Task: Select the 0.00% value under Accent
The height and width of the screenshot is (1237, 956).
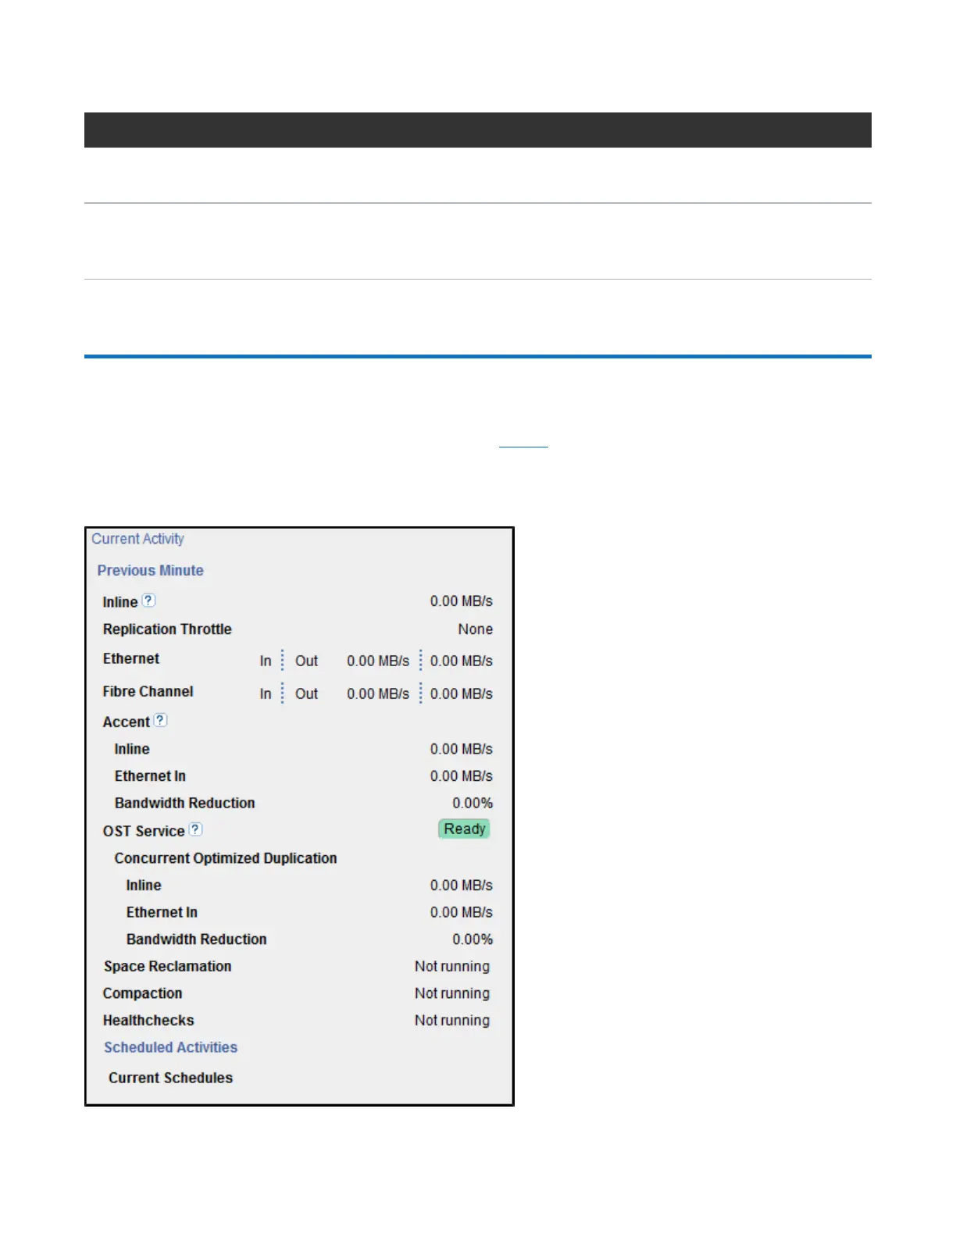Action: [473, 803]
